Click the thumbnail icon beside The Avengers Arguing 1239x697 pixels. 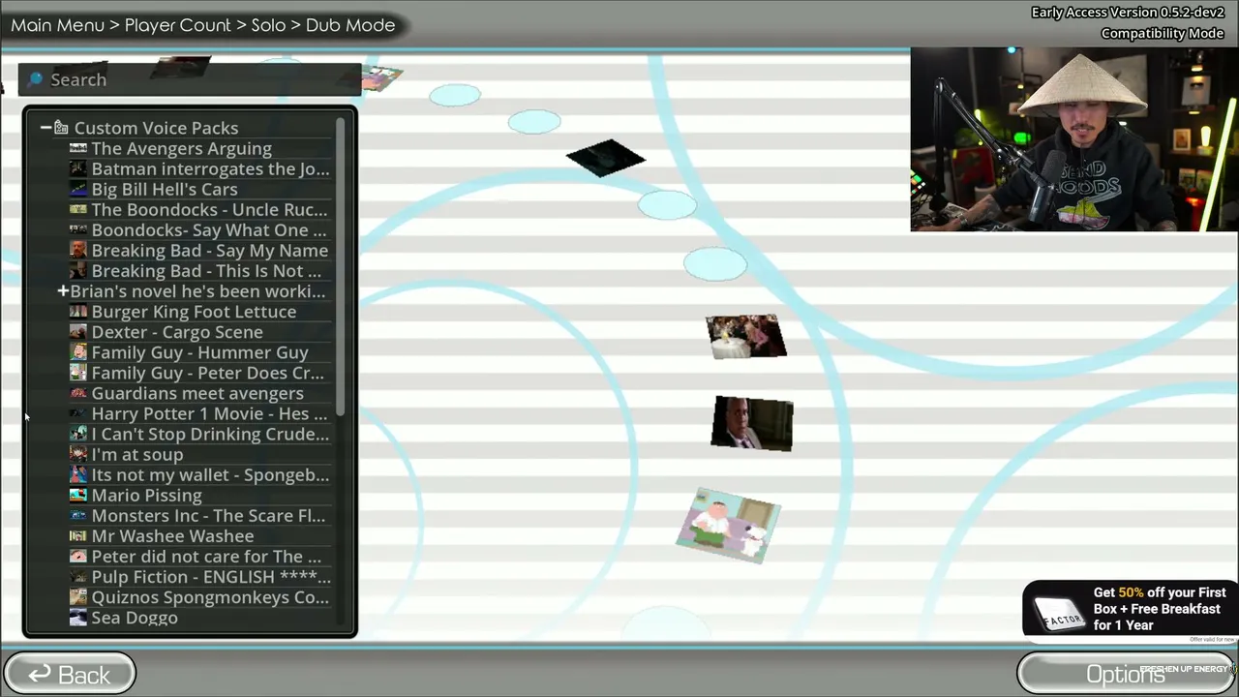(x=78, y=148)
